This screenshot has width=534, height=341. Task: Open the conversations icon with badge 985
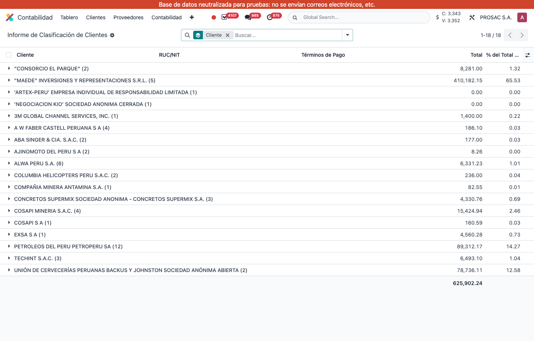(248, 17)
